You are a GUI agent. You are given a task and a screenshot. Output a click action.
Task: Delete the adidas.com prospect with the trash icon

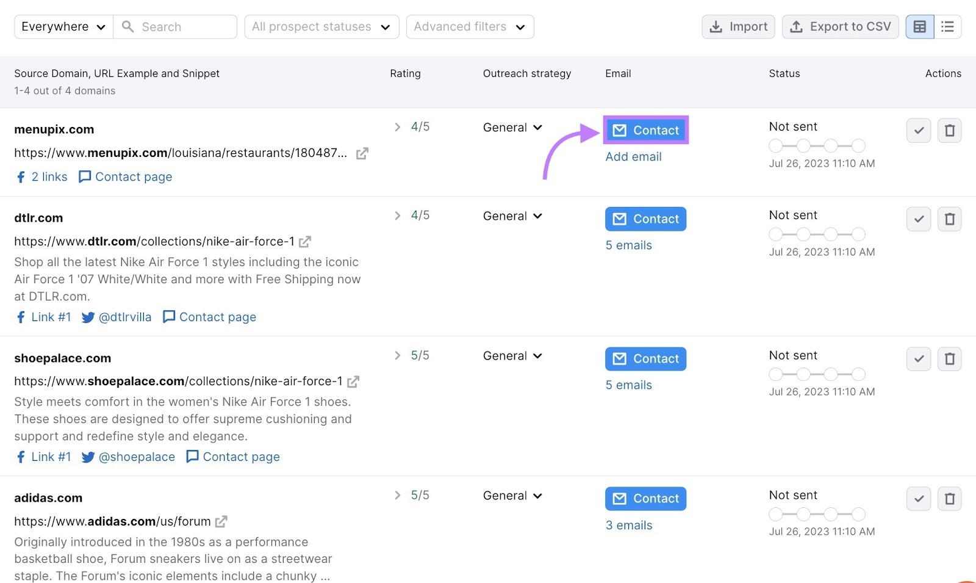point(950,498)
